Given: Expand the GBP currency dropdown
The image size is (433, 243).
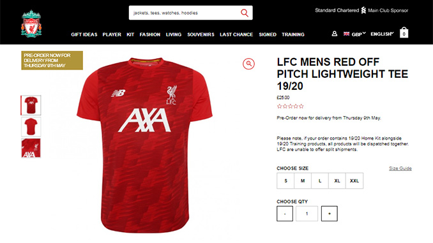Looking at the screenshot, I should [x=358, y=34].
